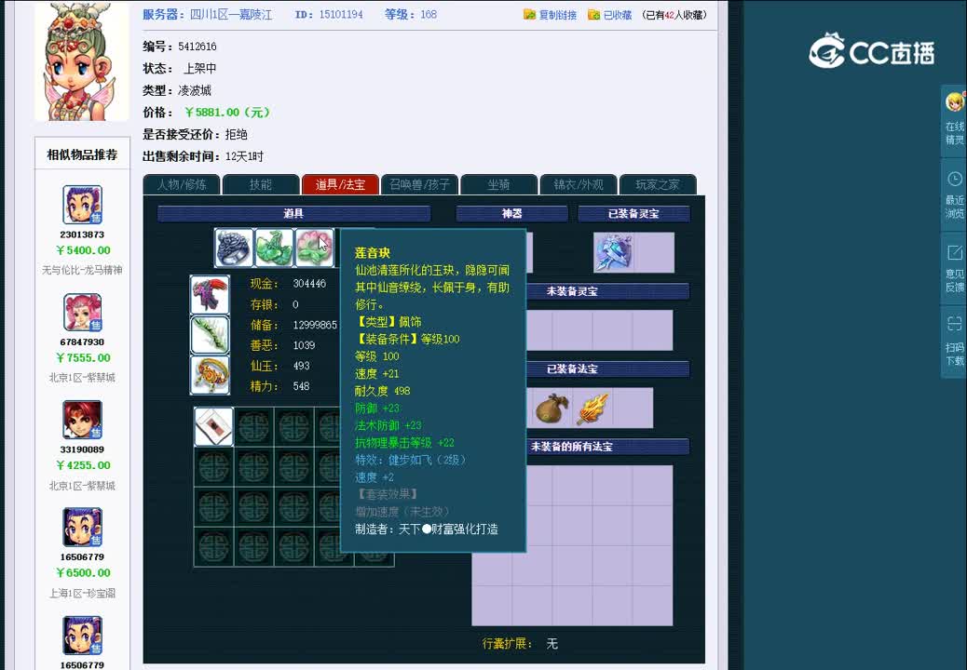Click the 出售剩余时间 12天1时 text
The image size is (967, 670).
203,156
